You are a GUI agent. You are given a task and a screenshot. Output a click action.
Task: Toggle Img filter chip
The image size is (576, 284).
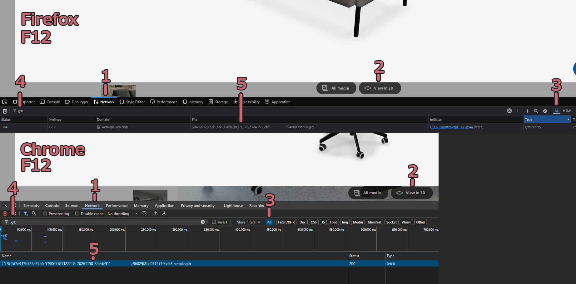[345, 222]
